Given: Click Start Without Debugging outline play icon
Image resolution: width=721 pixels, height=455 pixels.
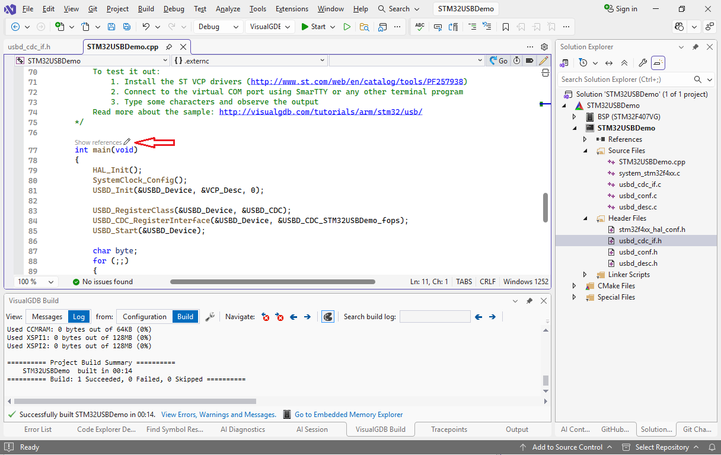Looking at the screenshot, I should point(347,27).
